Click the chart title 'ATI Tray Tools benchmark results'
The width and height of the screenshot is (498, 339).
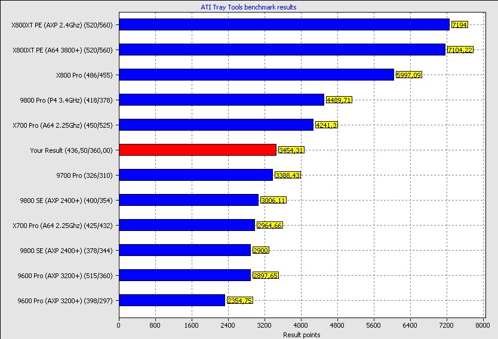[x=248, y=7]
